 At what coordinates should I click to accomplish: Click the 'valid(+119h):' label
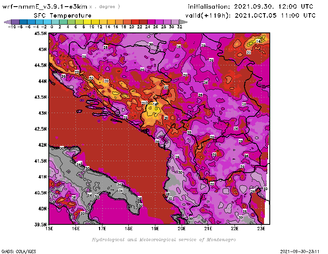pos(209,16)
